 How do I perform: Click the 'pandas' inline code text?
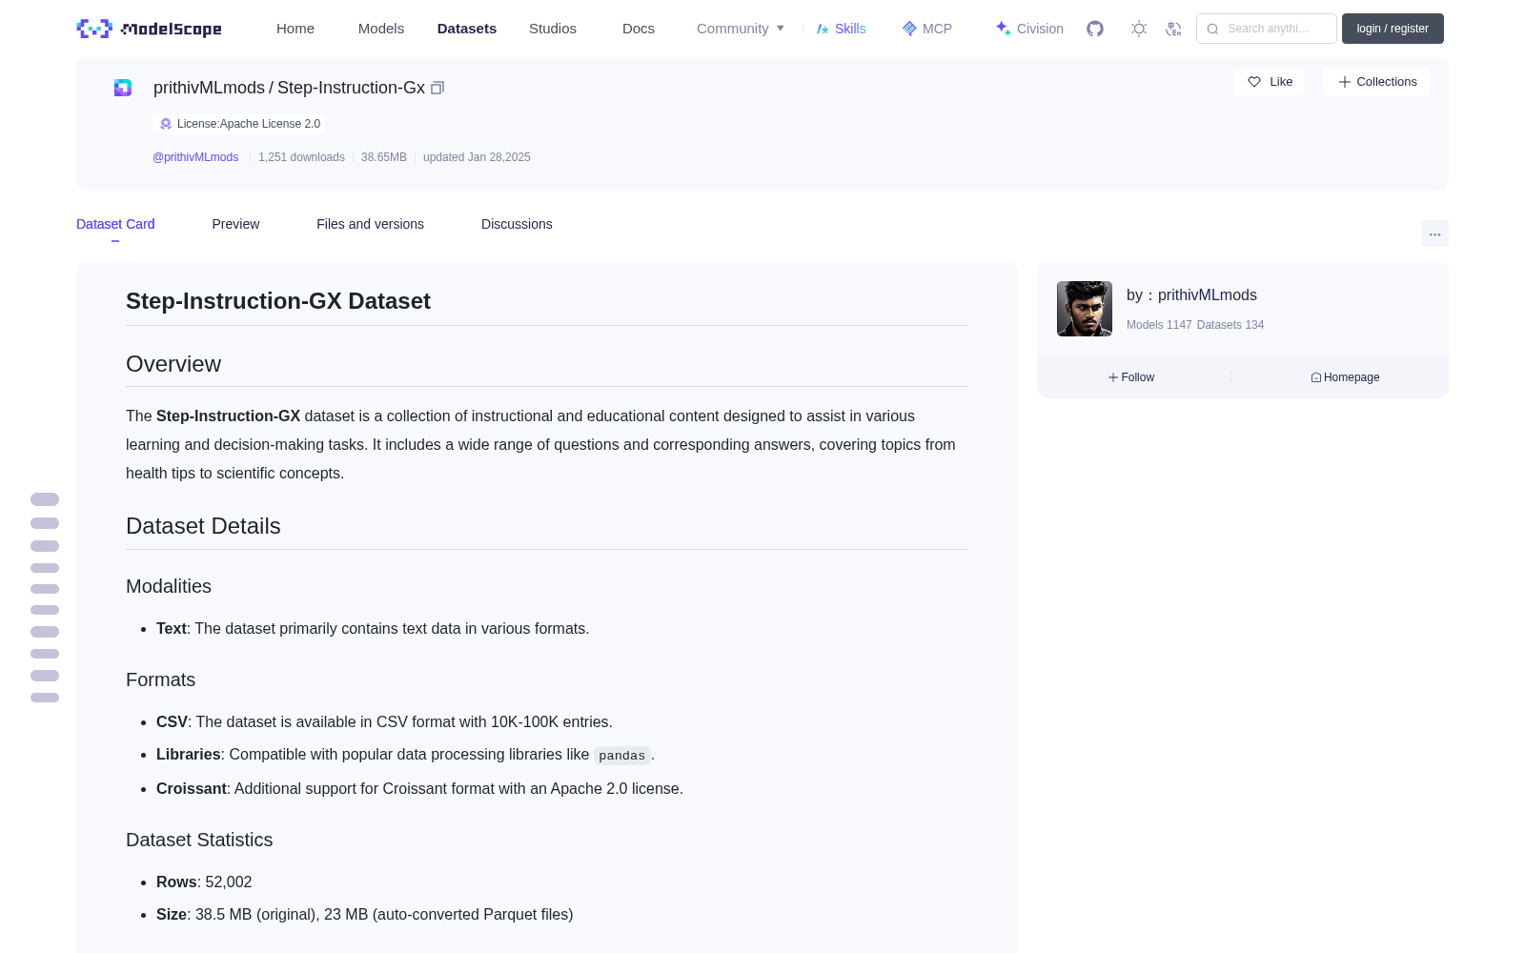[x=621, y=756]
